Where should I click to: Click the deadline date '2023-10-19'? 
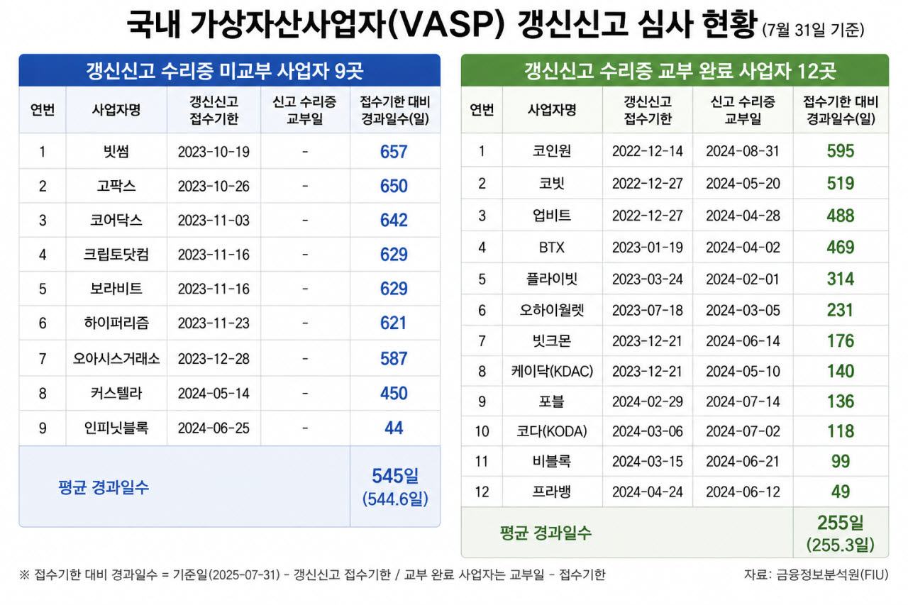pos(214,152)
